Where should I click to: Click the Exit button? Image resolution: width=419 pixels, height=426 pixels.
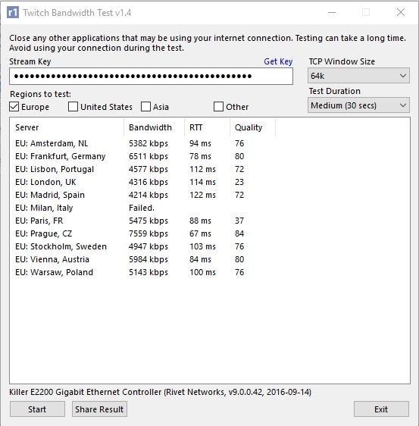tap(381, 409)
